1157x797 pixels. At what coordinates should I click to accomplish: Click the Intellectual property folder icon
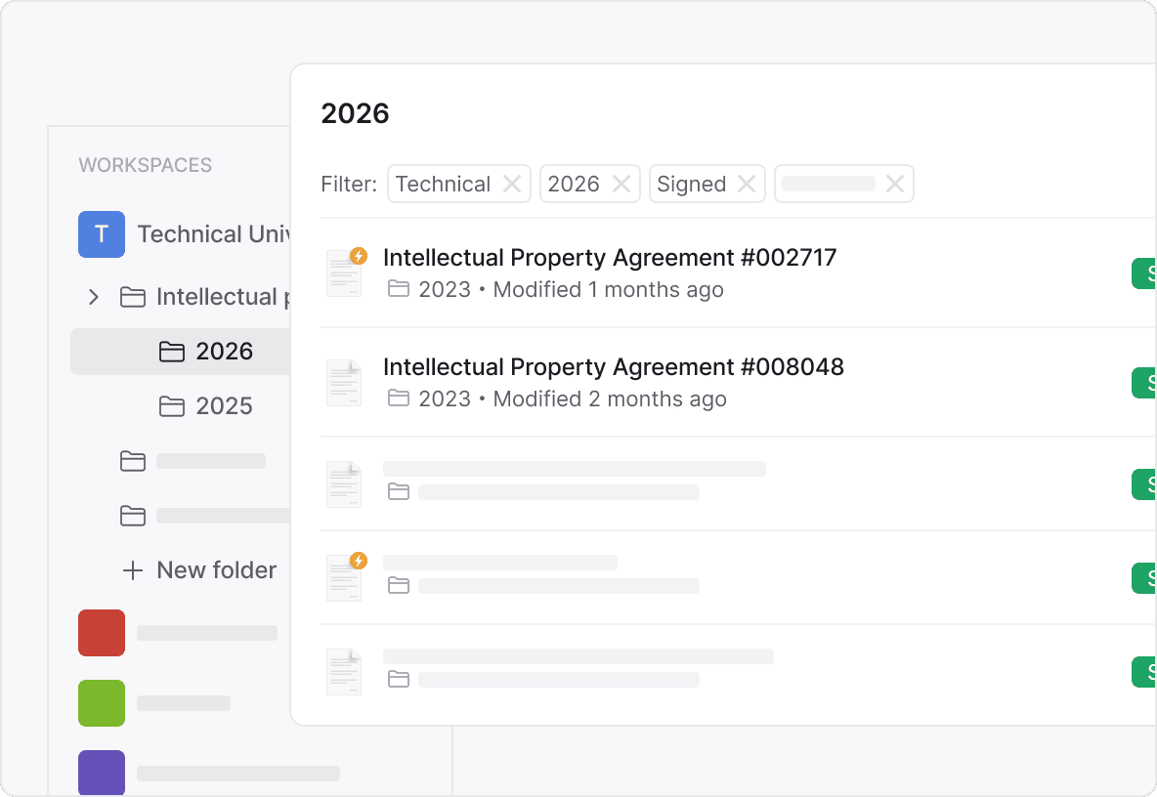(x=133, y=297)
